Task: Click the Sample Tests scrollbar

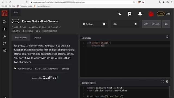Action: [x=169, y=92]
